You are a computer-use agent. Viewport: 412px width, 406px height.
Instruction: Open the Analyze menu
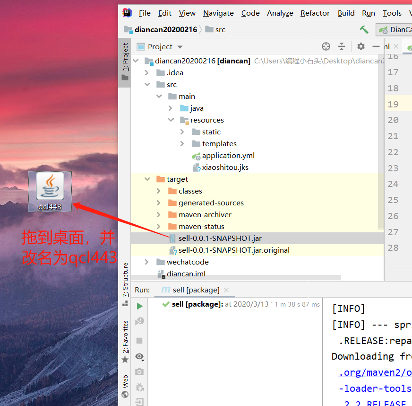[280, 13]
